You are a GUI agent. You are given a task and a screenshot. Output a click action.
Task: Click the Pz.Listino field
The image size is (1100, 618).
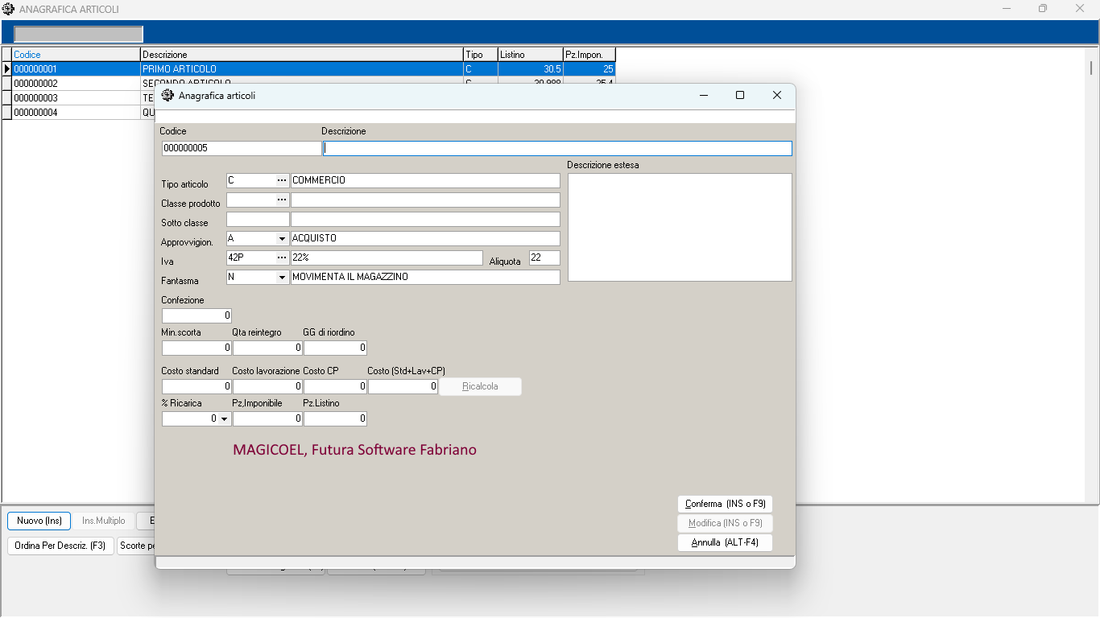coord(335,418)
